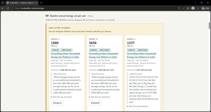Viewport: 211px width, 112px height.
Task: Open the reading view icon
Action: (179, 8)
